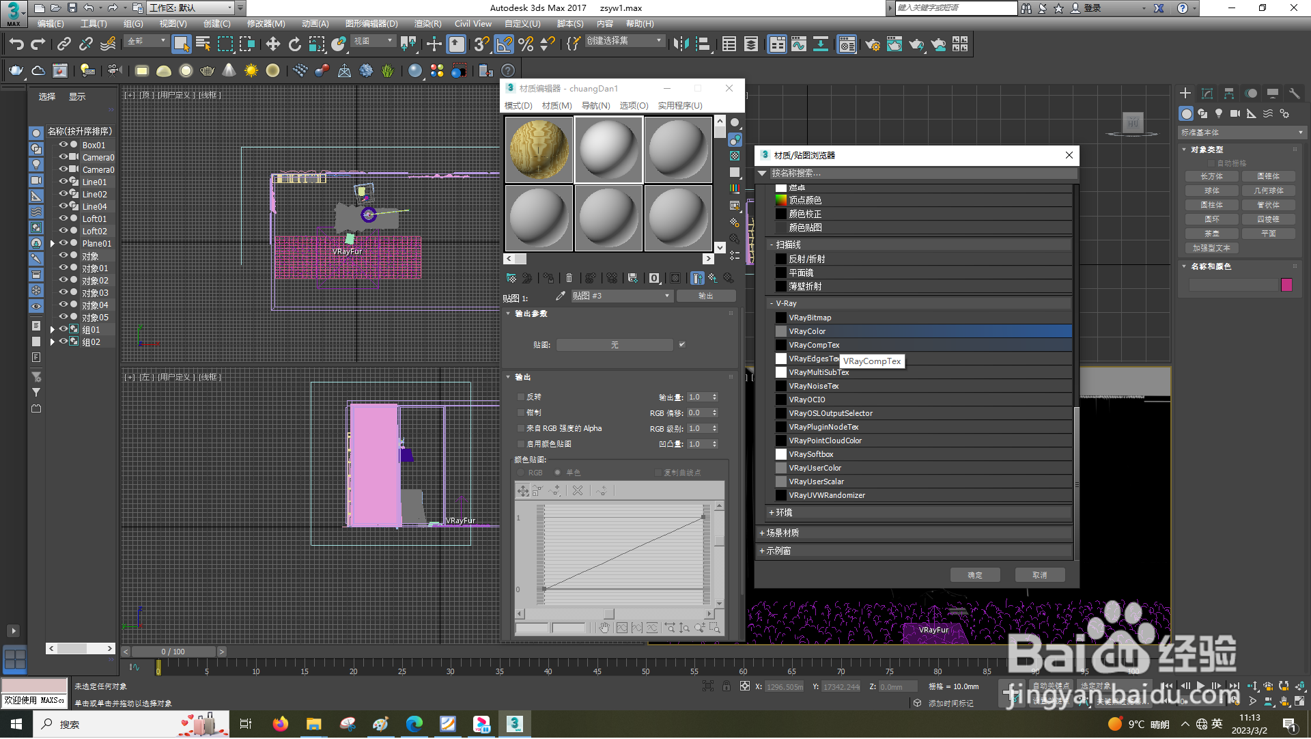
Task: Open Firefox from the taskbar
Action: 280,724
